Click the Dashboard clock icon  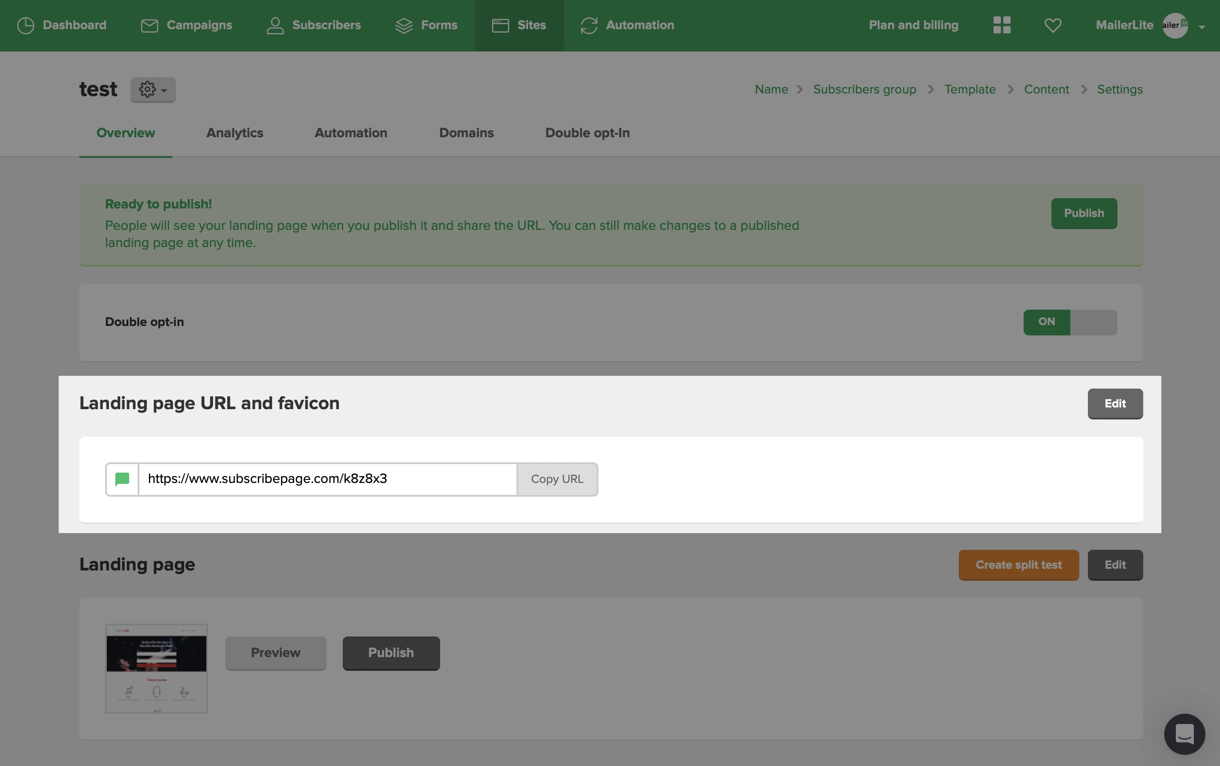point(25,25)
